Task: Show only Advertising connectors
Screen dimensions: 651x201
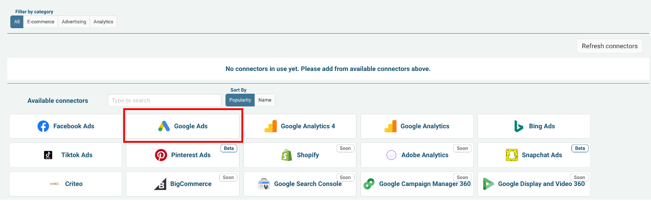Action: 74,22
